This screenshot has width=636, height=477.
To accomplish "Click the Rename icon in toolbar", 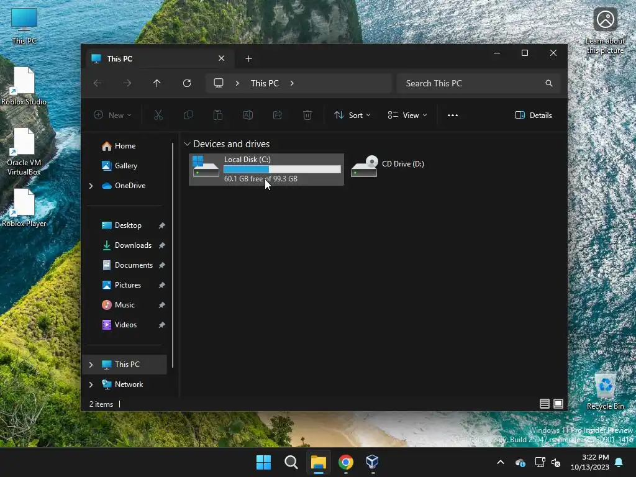I will tap(247, 115).
